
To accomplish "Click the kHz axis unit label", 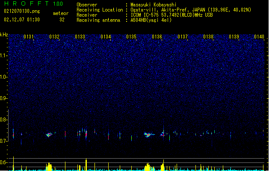I will point(4,35).
